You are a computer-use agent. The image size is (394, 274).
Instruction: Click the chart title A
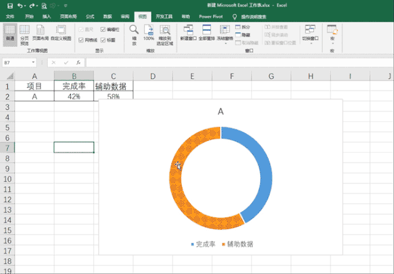pos(221,111)
